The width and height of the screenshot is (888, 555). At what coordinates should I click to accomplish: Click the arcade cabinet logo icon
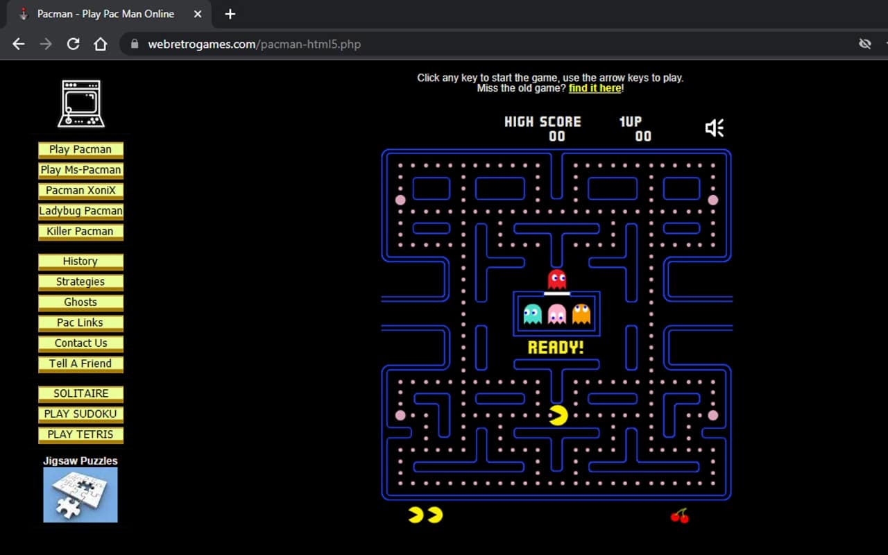click(x=81, y=104)
